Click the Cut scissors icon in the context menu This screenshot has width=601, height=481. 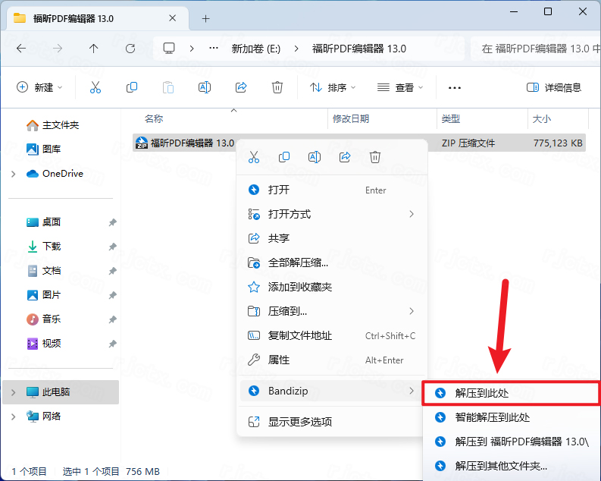click(254, 157)
